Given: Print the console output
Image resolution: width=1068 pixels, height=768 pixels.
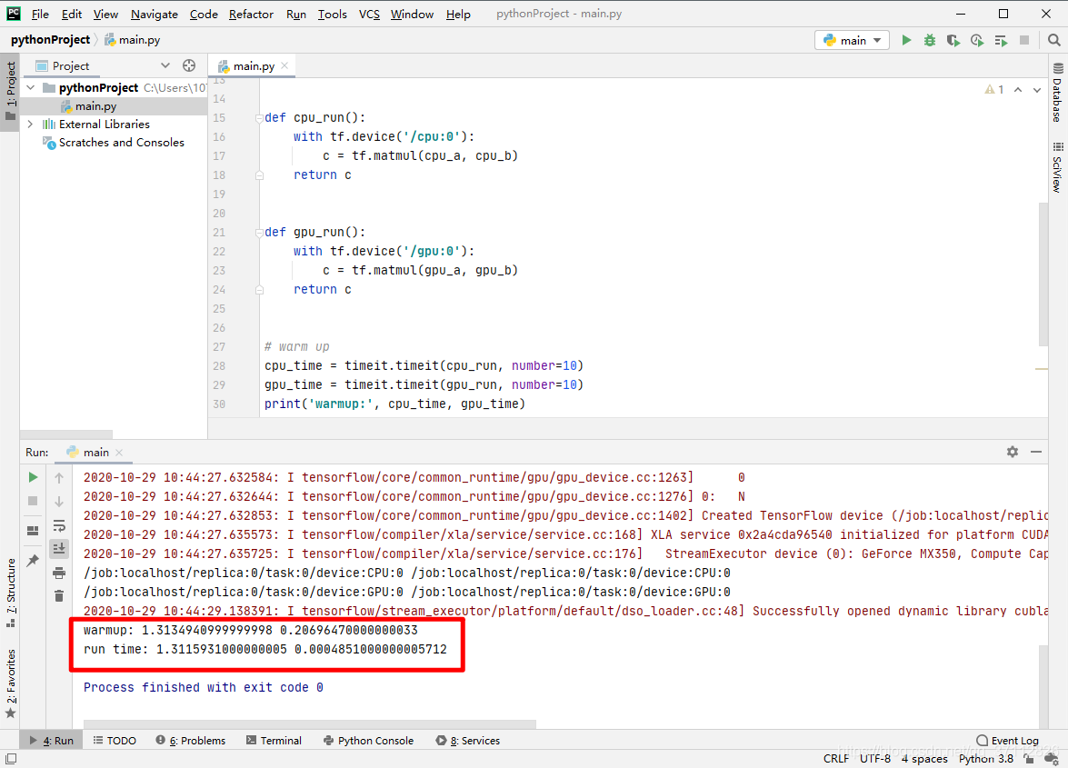Looking at the screenshot, I should click(x=59, y=573).
